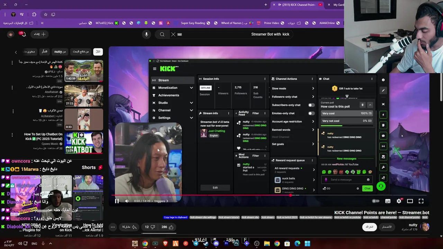Open the M7snEQ | Kick bookmark
Viewport: 443px width, 249px height.
tap(108, 23)
